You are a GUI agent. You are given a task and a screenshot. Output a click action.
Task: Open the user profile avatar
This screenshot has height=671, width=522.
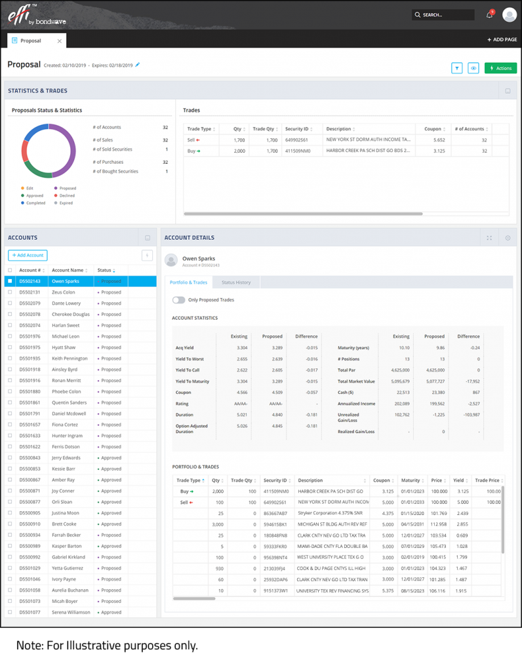point(509,14)
